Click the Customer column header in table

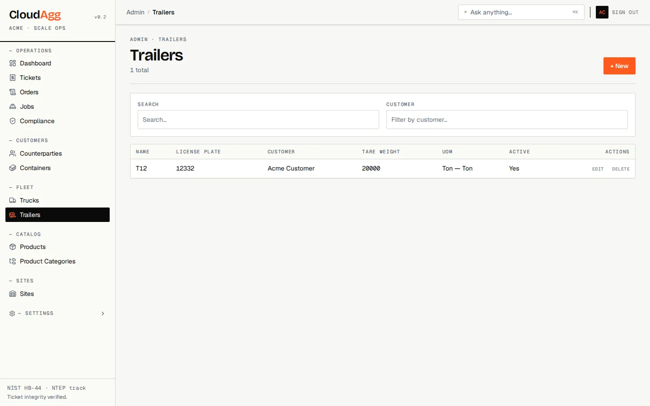[x=281, y=152]
